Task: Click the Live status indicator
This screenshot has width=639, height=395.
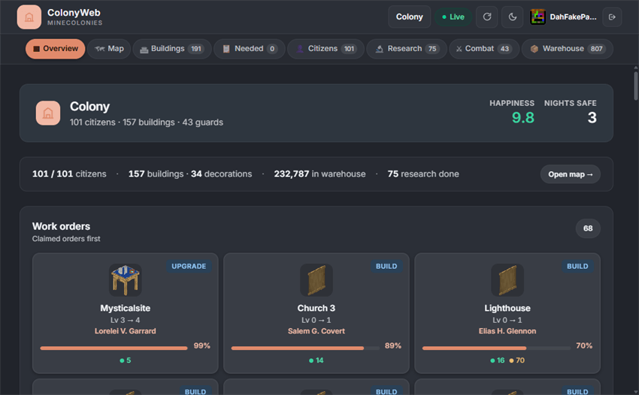Action: (x=453, y=17)
